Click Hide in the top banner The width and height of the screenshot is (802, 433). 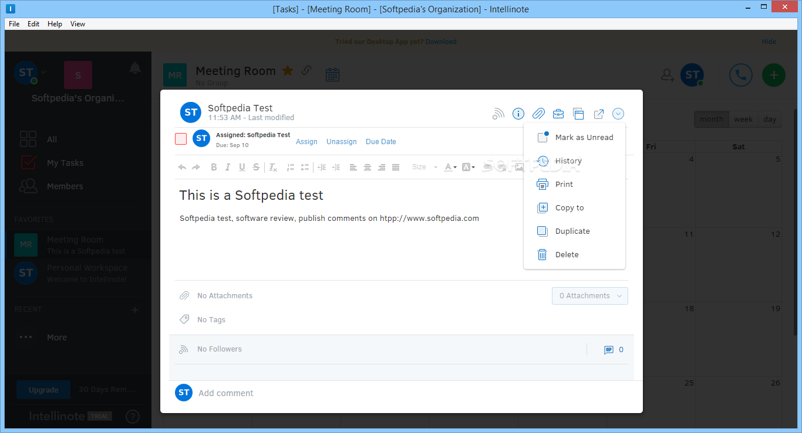pos(769,42)
